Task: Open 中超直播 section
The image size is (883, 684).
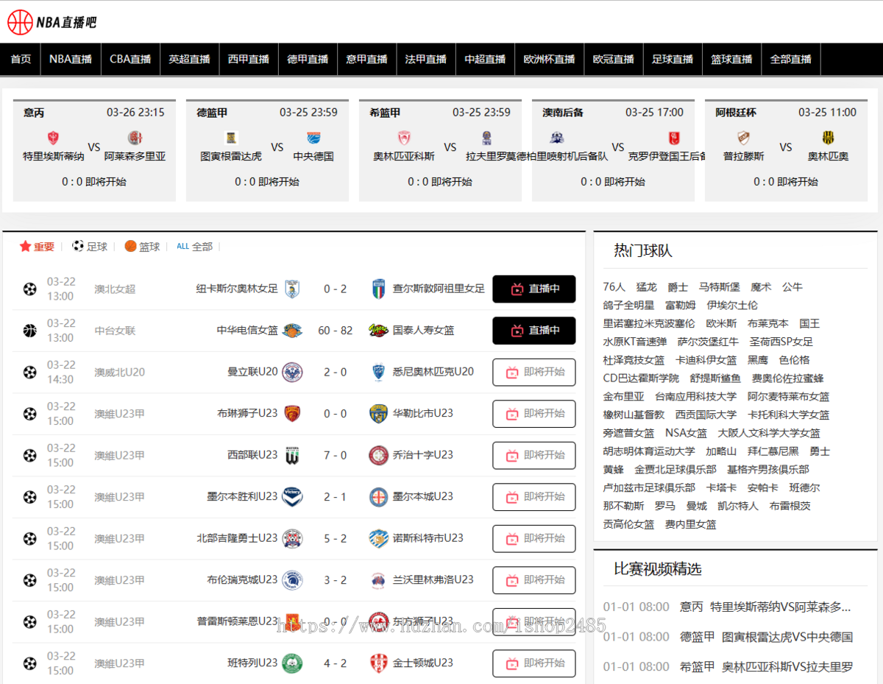Action: click(x=485, y=59)
